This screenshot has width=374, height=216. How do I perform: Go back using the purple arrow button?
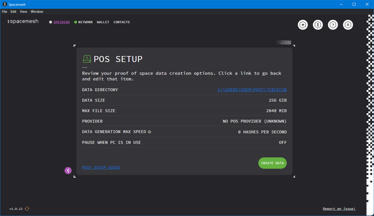68,170
